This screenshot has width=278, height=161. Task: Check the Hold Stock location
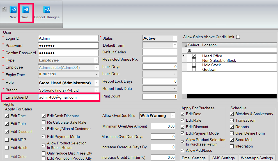coord(194,65)
